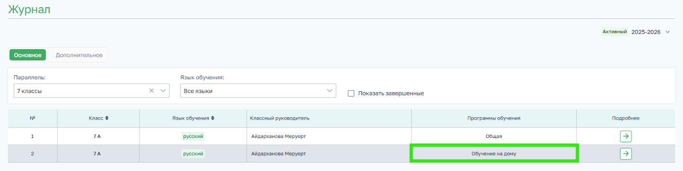Click the Активный status badge
Screen dimensions: 683x171
pyautogui.click(x=615, y=32)
